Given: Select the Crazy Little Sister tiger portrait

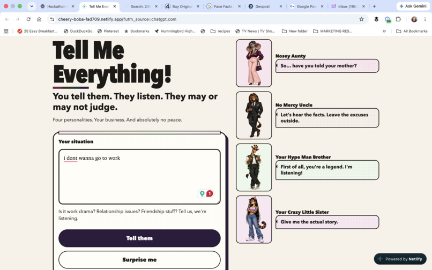Looking at the screenshot, I should (254, 219).
